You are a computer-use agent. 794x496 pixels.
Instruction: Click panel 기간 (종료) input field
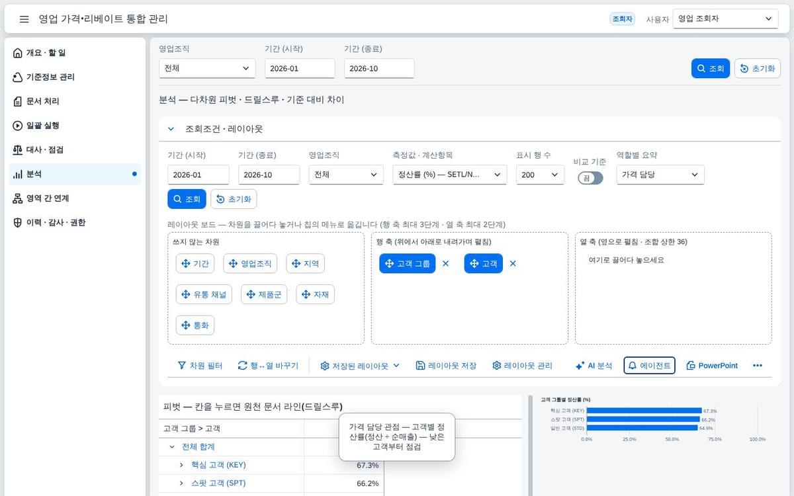click(269, 175)
